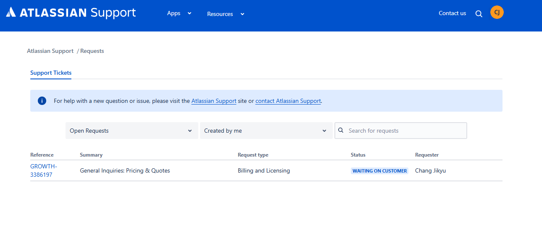Click the chevron next to Apps

[x=189, y=13]
